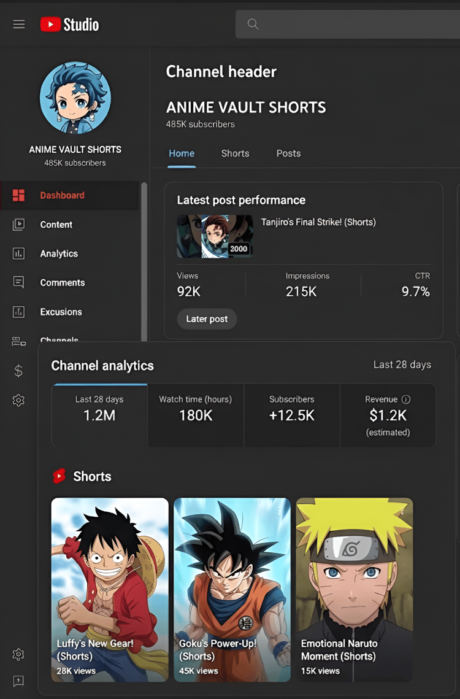The width and height of the screenshot is (460, 699).
Task: Click the Content video icon
Action: [x=19, y=224]
